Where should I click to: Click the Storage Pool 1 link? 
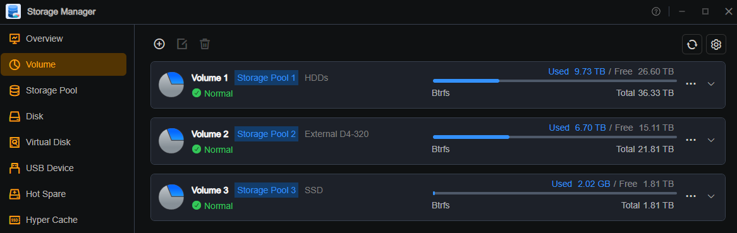(x=267, y=78)
